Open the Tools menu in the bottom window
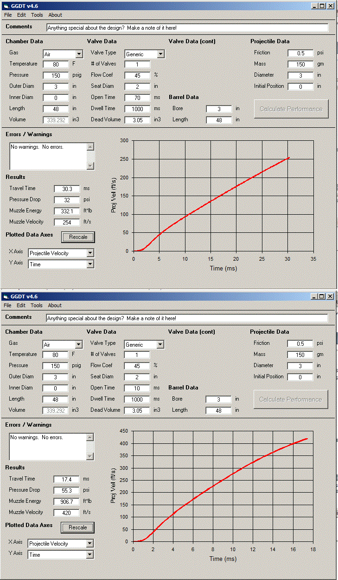Image resolution: width=338 pixels, height=580 pixels. coord(37,305)
